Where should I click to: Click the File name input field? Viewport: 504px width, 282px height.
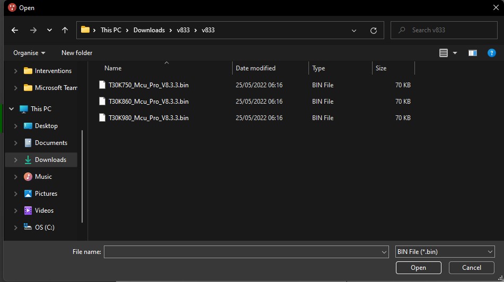point(243,252)
